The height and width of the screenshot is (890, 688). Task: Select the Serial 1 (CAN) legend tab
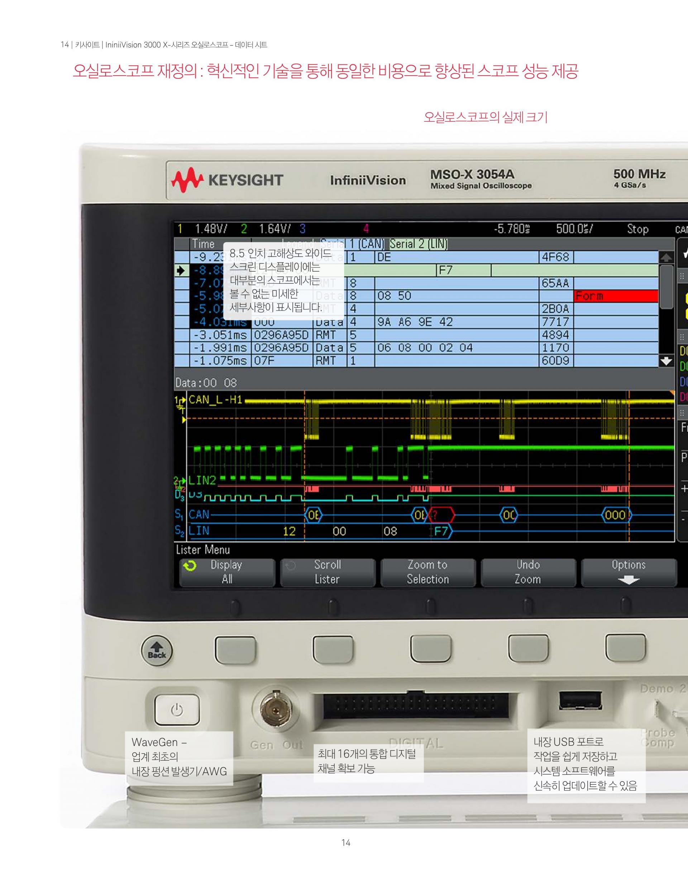click(x=365, y=244)
